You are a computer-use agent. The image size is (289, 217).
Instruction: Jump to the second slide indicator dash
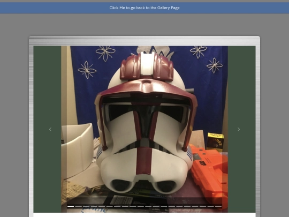(78, 206)
